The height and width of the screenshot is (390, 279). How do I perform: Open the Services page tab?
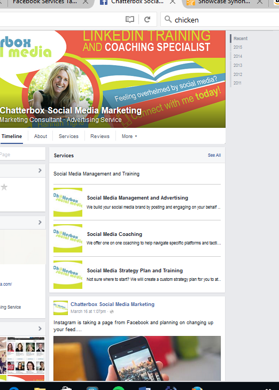pos(68,136)
